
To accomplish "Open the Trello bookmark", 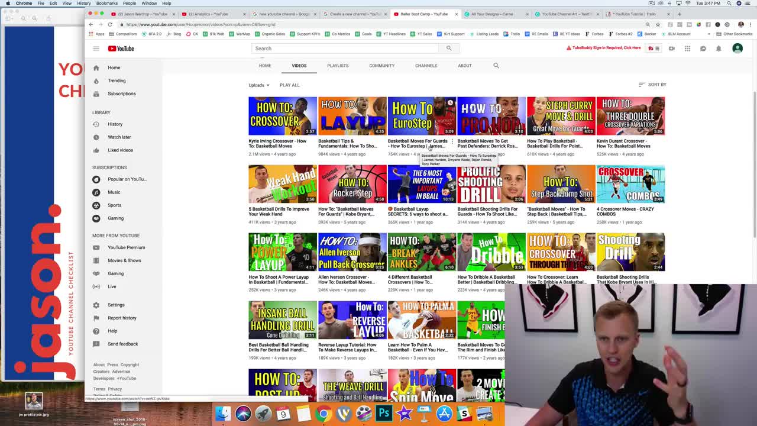I will click(x=512, y=34).
